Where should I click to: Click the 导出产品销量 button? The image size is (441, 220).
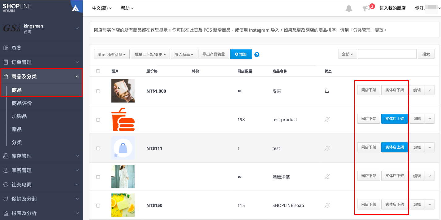(x=214, y=54)
